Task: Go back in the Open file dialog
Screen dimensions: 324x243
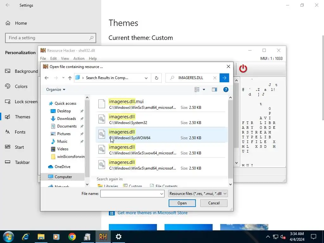Action: (x=47, y=78)
